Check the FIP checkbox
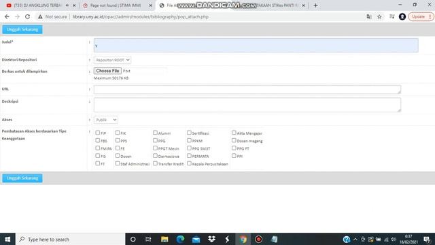 [98, 133]
